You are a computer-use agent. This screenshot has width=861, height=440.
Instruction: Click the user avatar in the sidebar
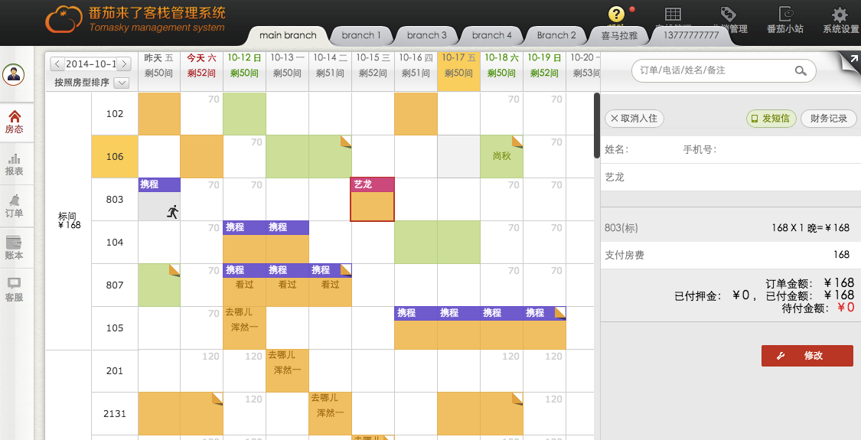pos(14,74)
